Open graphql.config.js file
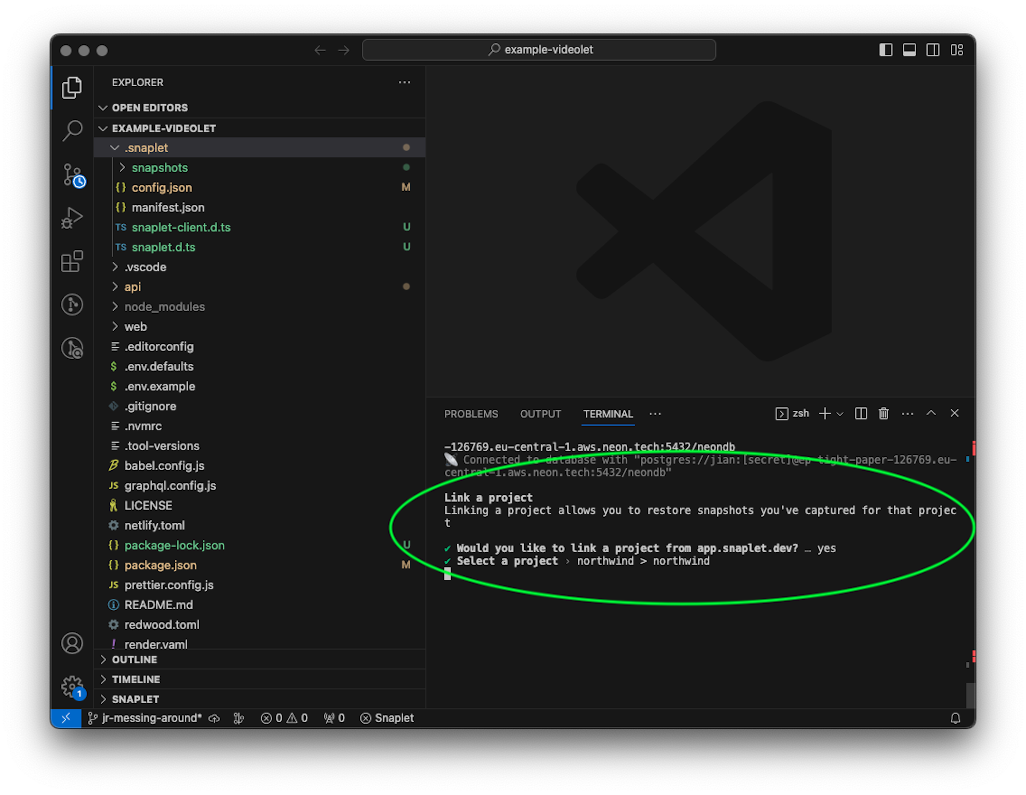1026x795 pixels. (259, 485)
